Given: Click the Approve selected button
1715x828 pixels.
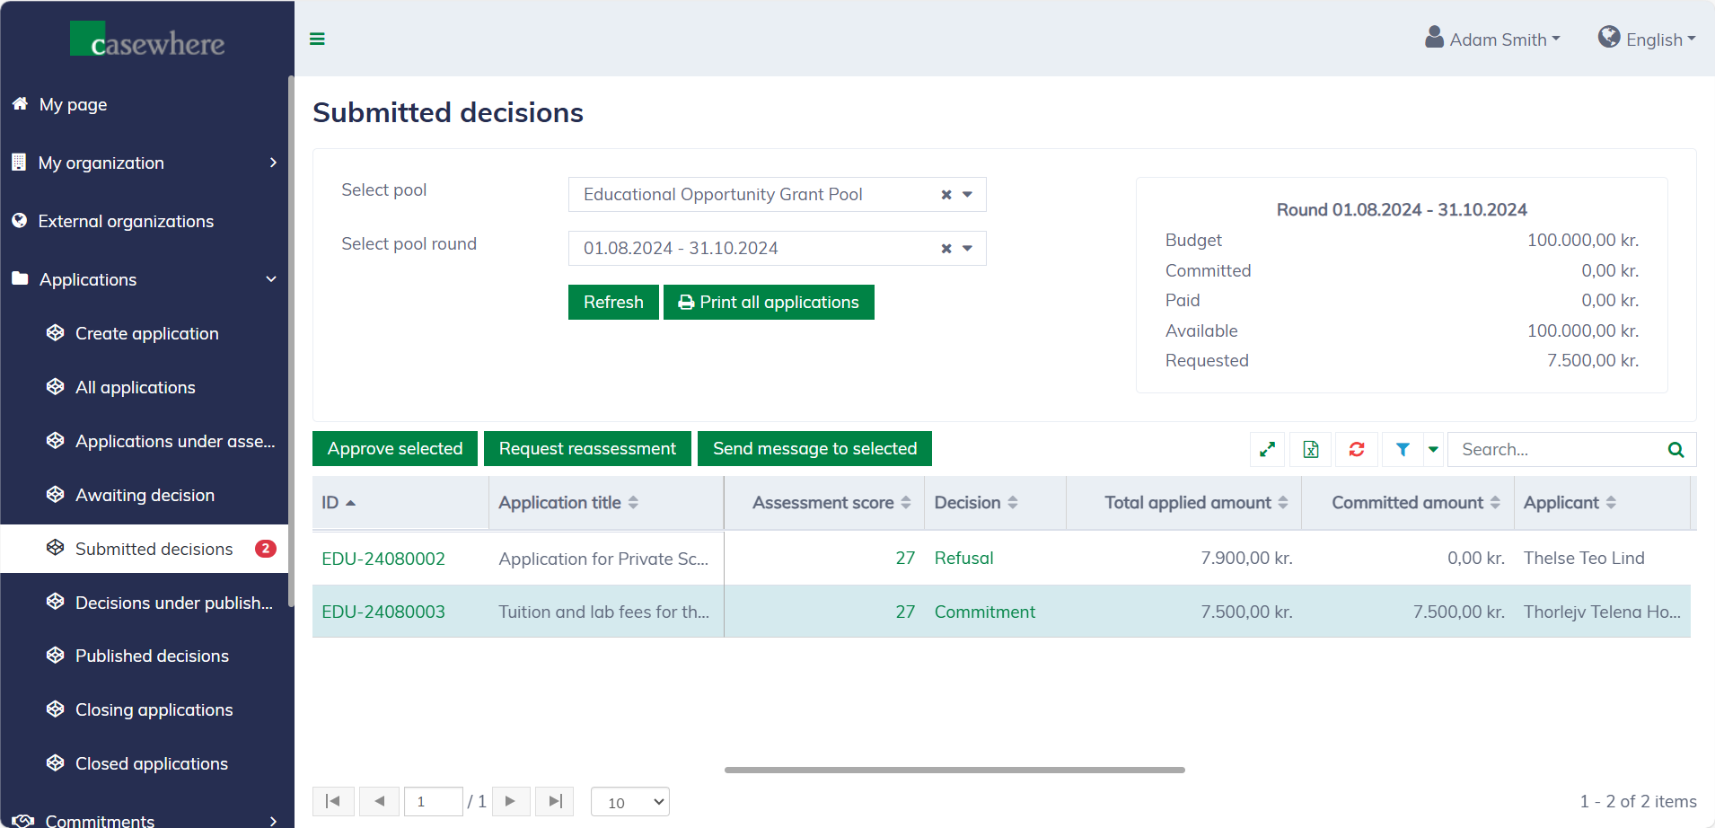Looking at the screenshot, I should 395,449.
